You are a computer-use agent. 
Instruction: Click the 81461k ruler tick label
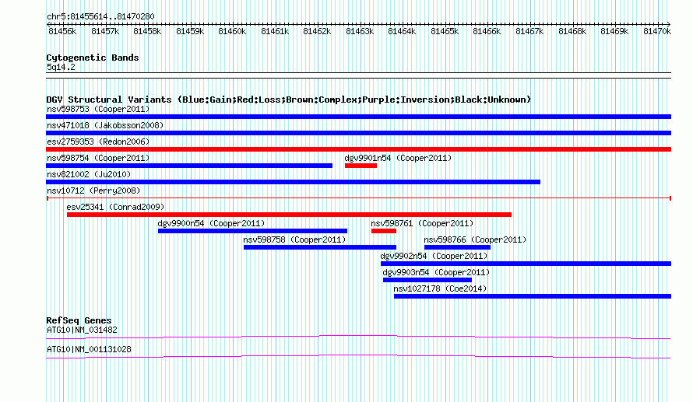[275, 31]
